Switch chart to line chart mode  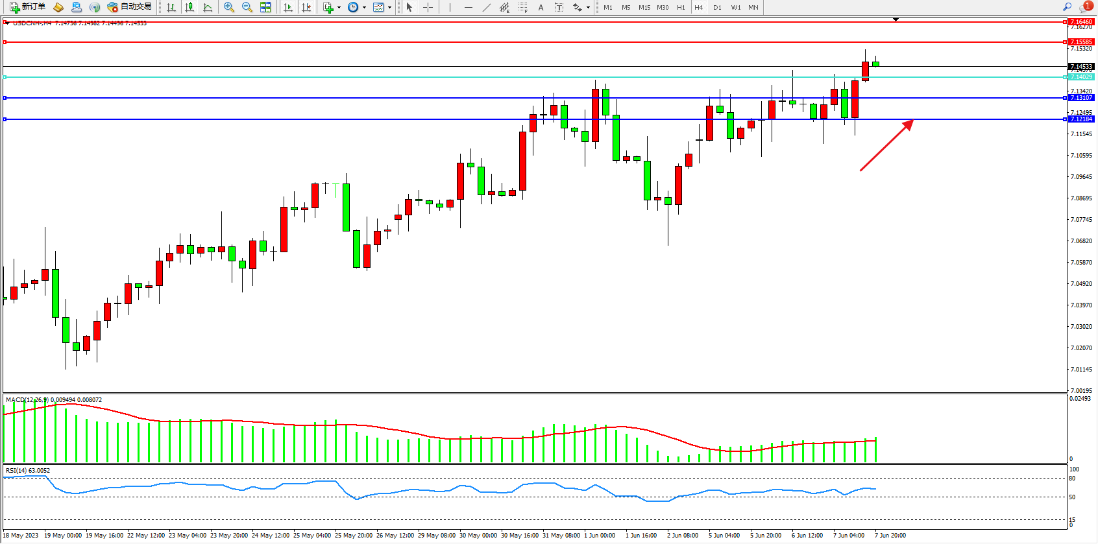pyautogui.click(x=208, y=7)
